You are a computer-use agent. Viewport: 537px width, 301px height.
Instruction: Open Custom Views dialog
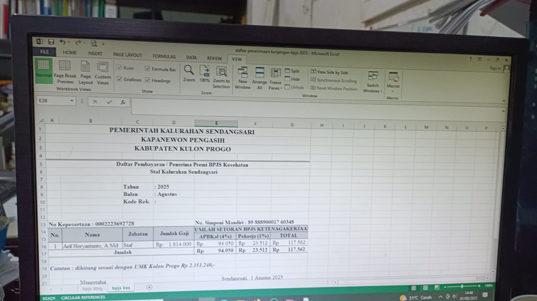tap(103, 74)
